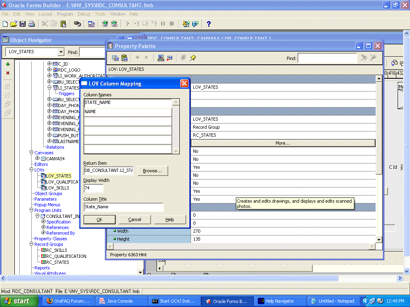Click Find Next icon in Property Palette
Viewport: 410px width, 307px height.
[x=364, y=58]
